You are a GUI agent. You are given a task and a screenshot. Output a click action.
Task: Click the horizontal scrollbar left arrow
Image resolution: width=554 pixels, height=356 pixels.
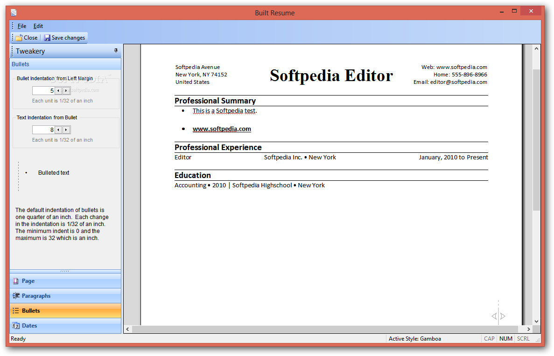127,329
